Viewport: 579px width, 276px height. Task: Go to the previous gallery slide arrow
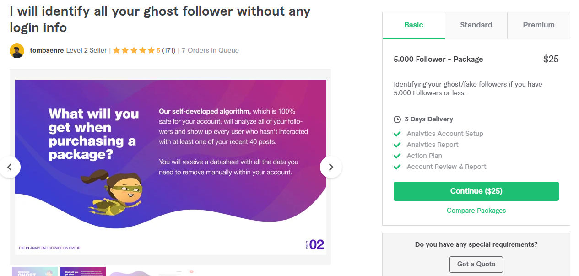coord(9,167)
